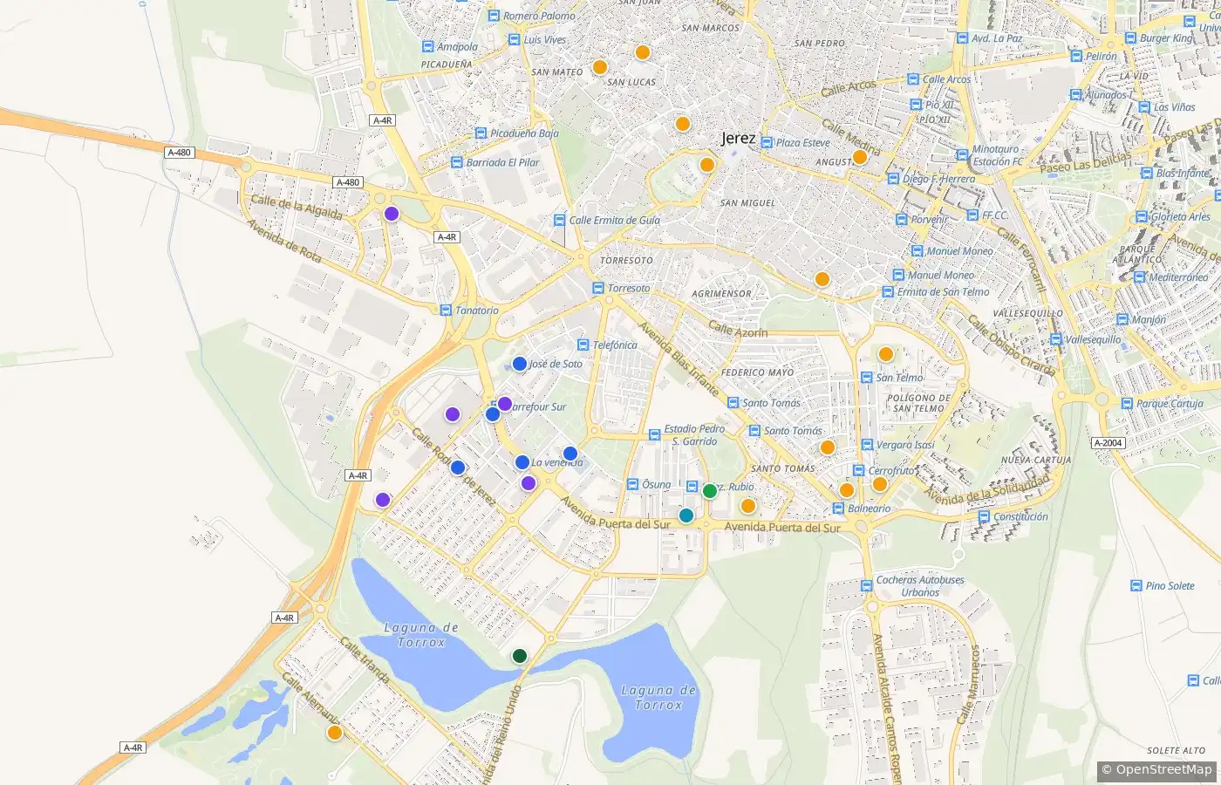The image size is (1221, 785).
Task: Open the Romero Palomo bus stop icon
Action: point(494,16)
